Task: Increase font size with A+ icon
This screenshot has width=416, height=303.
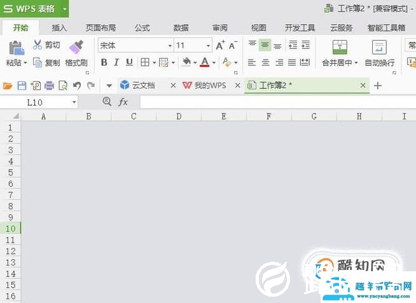Action: click(220, 46)
